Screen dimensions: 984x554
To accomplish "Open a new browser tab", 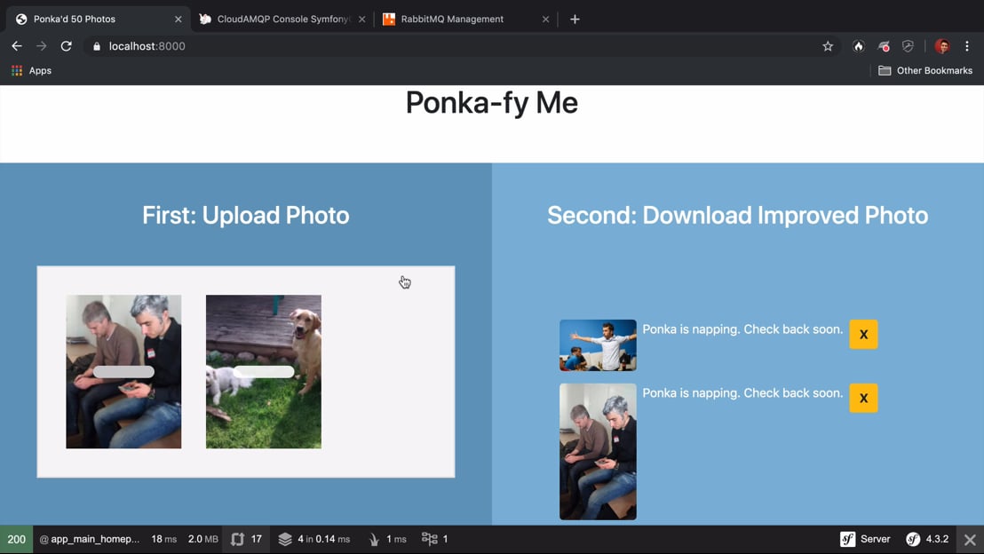I will coord(575,19).
